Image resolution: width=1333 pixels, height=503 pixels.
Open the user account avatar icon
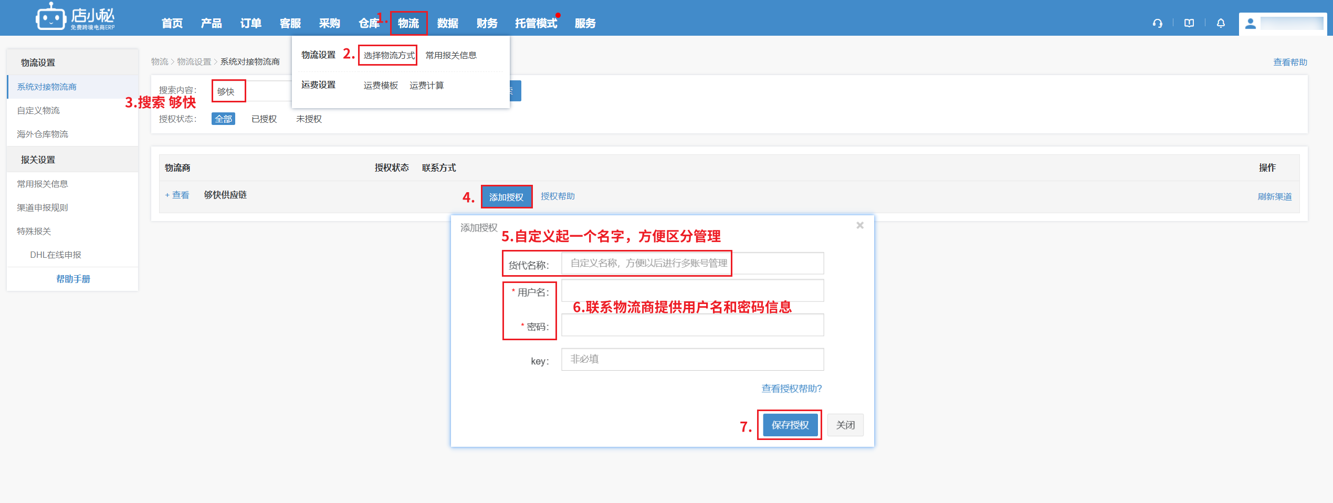coord(1251,24)
